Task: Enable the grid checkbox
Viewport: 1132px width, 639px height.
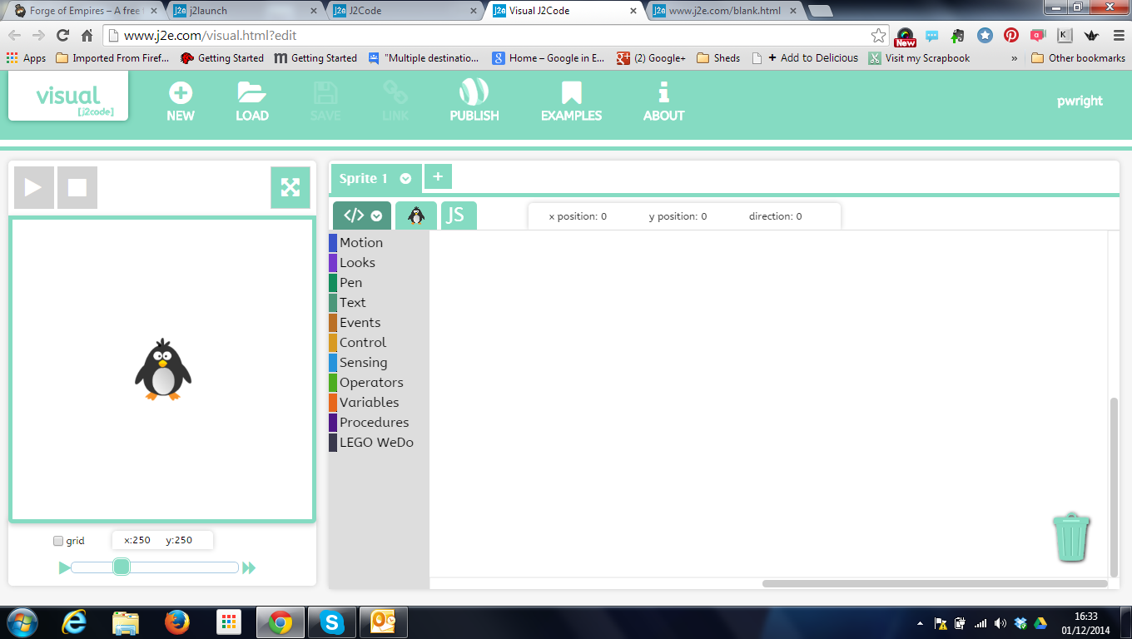Action: pyautogui.click(x=58, y=541)
